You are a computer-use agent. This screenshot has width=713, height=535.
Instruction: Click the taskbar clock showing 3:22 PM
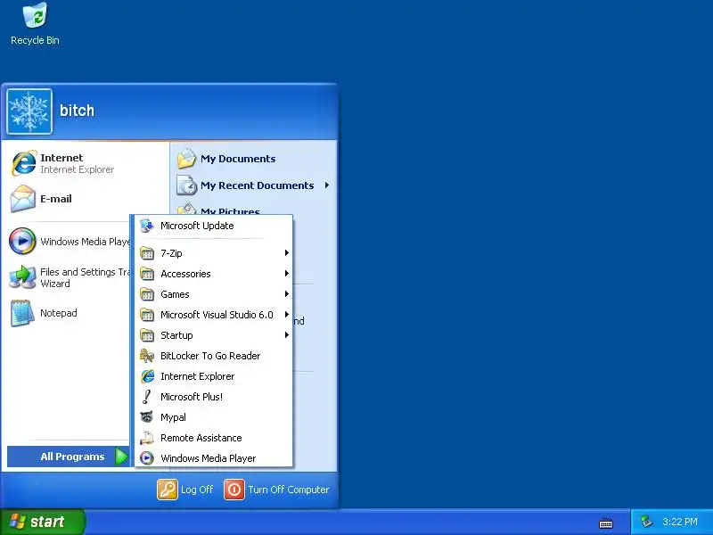click(680, 522)
